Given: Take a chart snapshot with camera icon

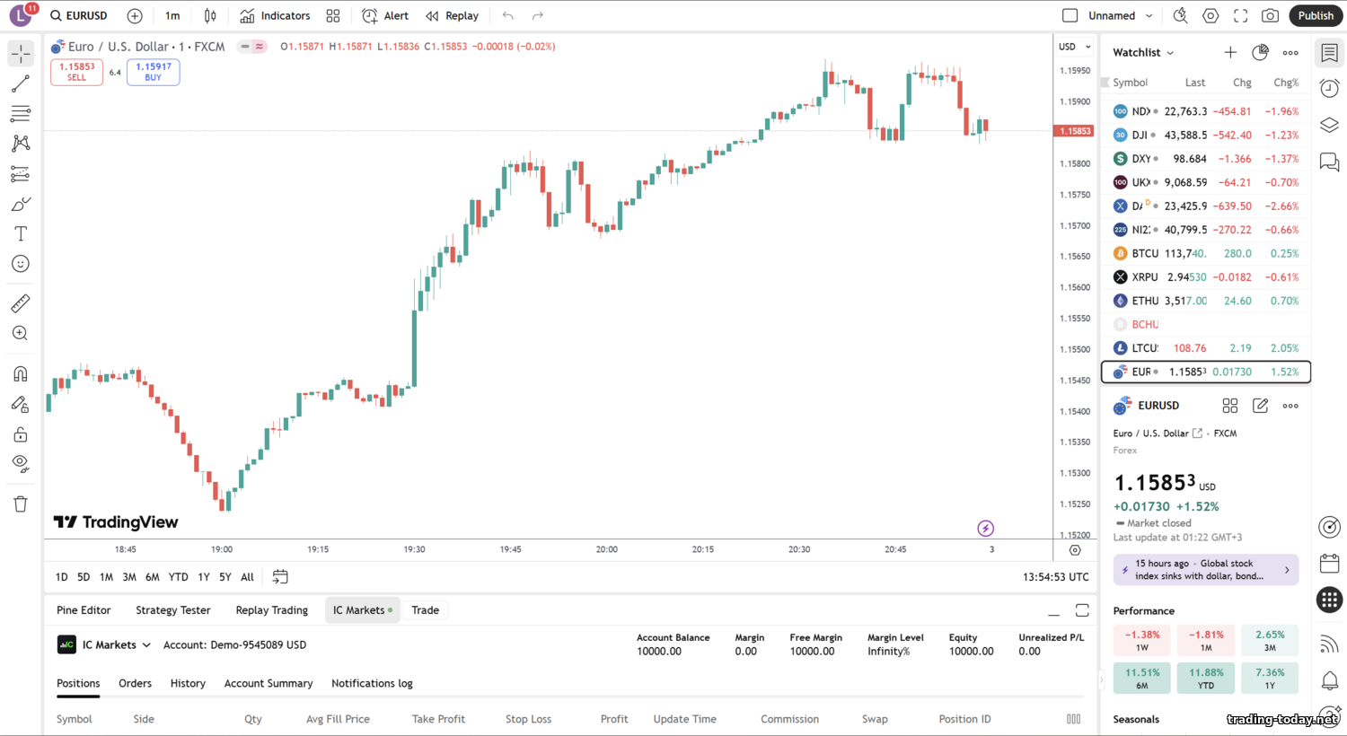Looking at the screenshot, I should (x=1270, y=15).
